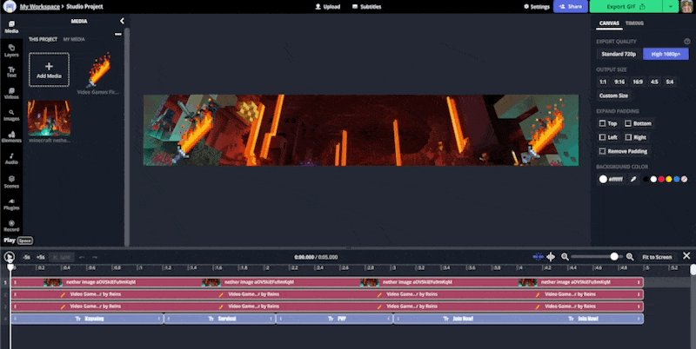
Task: Close the timeline with the X button
Action: [x=686, y=256]
